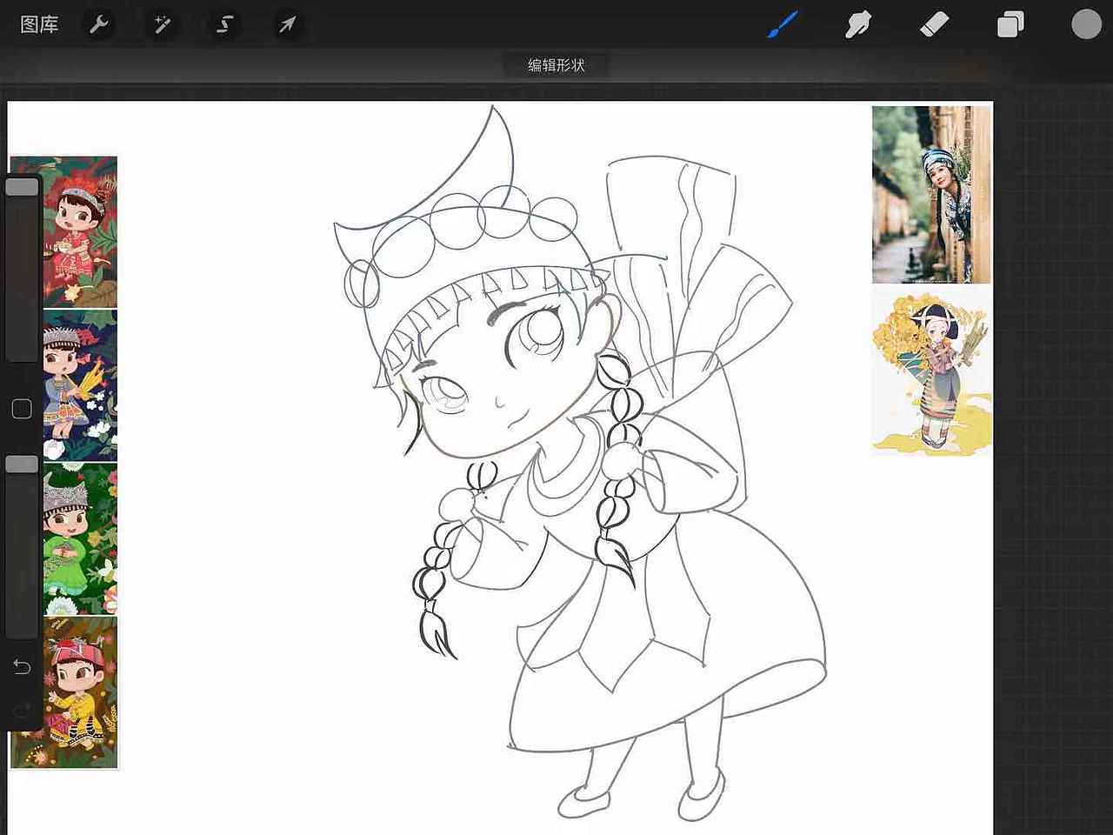Tap the dark-blue-background reference illustration
The height and width of the screenshot is (835, 1113).
coord(80,385)
